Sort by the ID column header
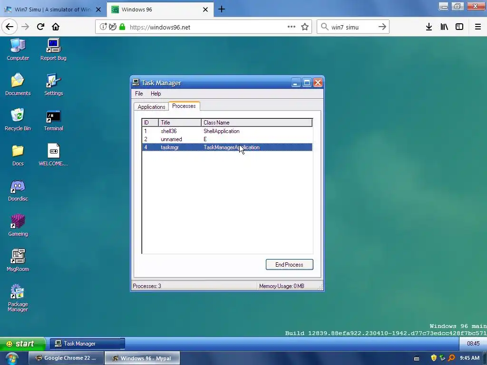Image resolution: width=487 pixels, height=365 pixels. click(150, 123)
